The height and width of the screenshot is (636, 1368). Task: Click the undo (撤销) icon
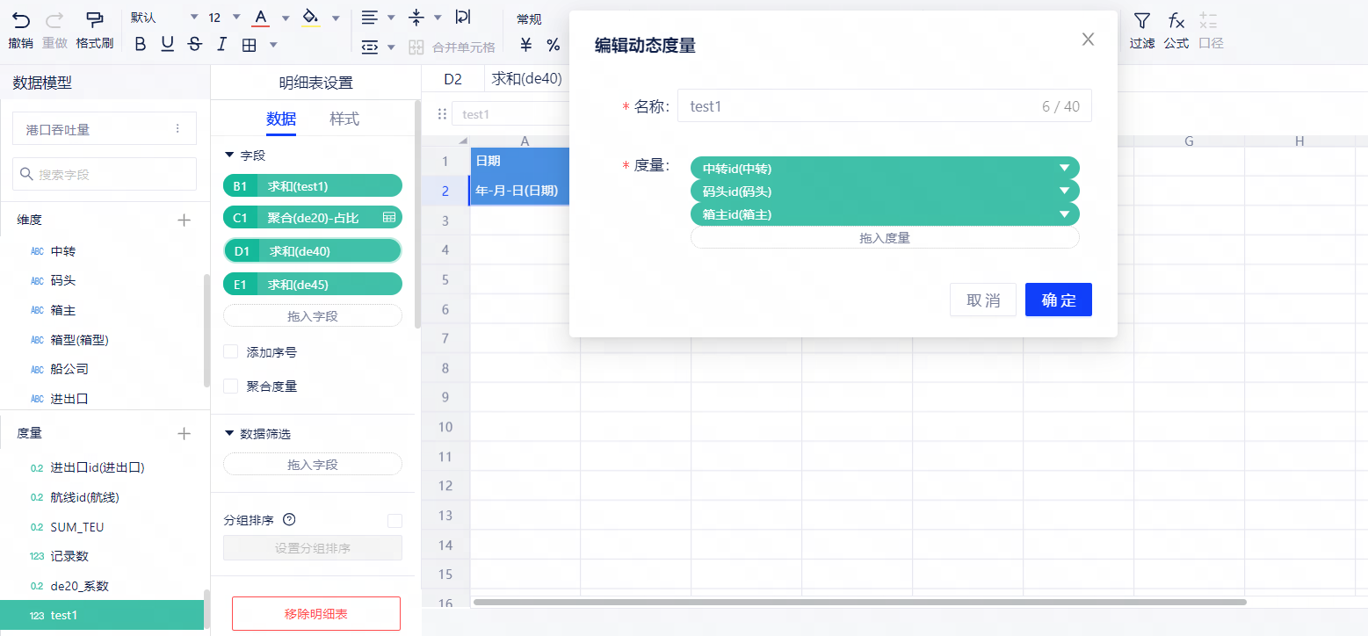pos(20,19)
